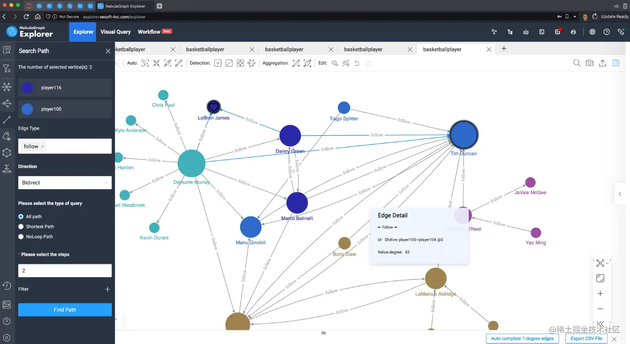Click the magnifier search icon on canvas toolbar

click(577, 63)
